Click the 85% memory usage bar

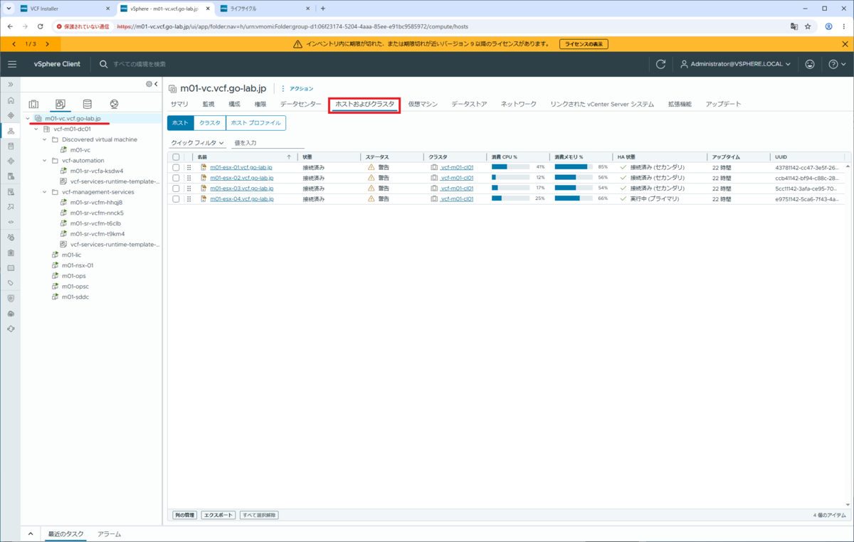[x=574, y=167]
